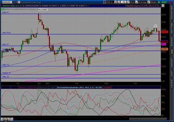Open the Dashboard side tab
The width and height of the screenshot is (174, 122).
pyautogui.click(x=172, y=63)
